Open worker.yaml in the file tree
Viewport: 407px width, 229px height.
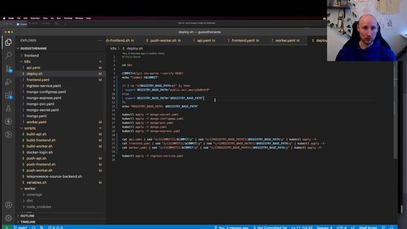coord(36,122)
